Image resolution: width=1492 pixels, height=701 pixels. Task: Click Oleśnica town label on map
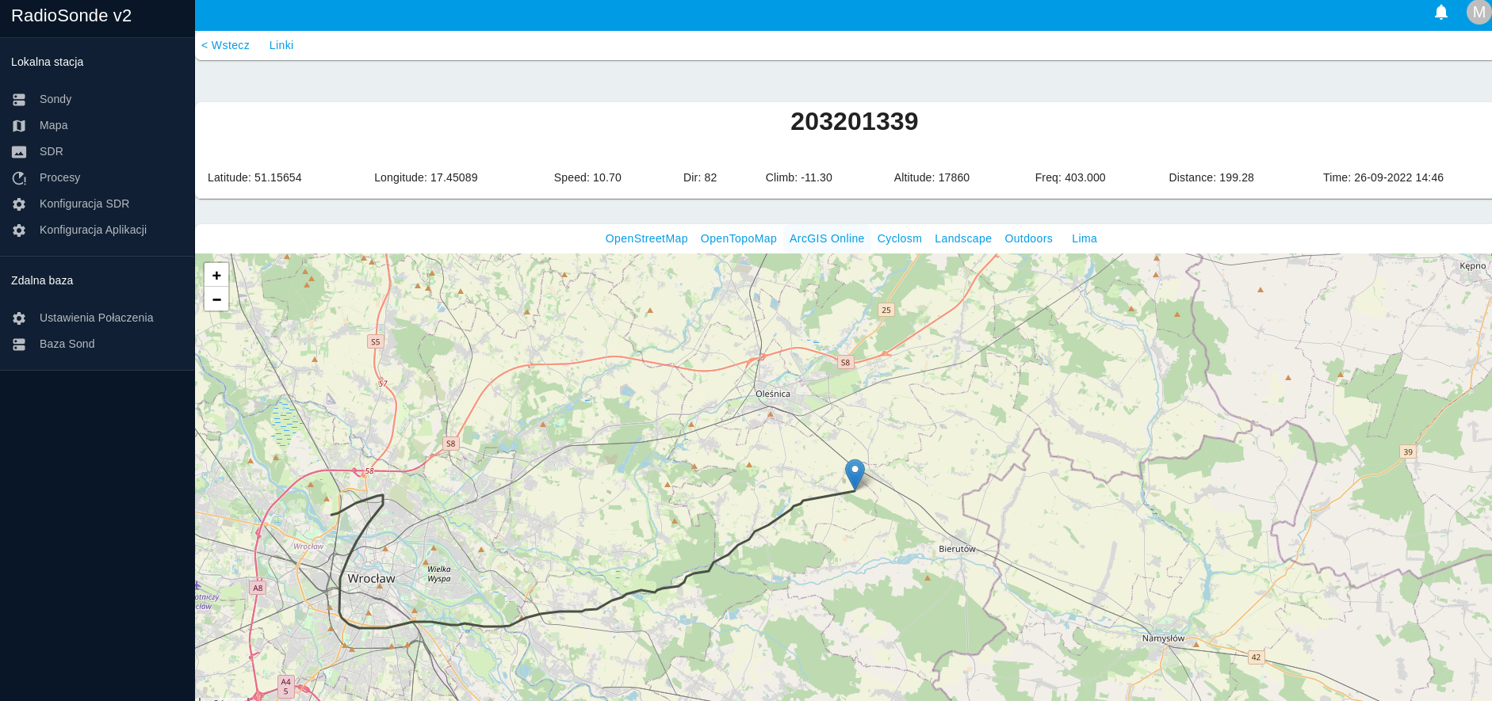(x=773, y=394)
